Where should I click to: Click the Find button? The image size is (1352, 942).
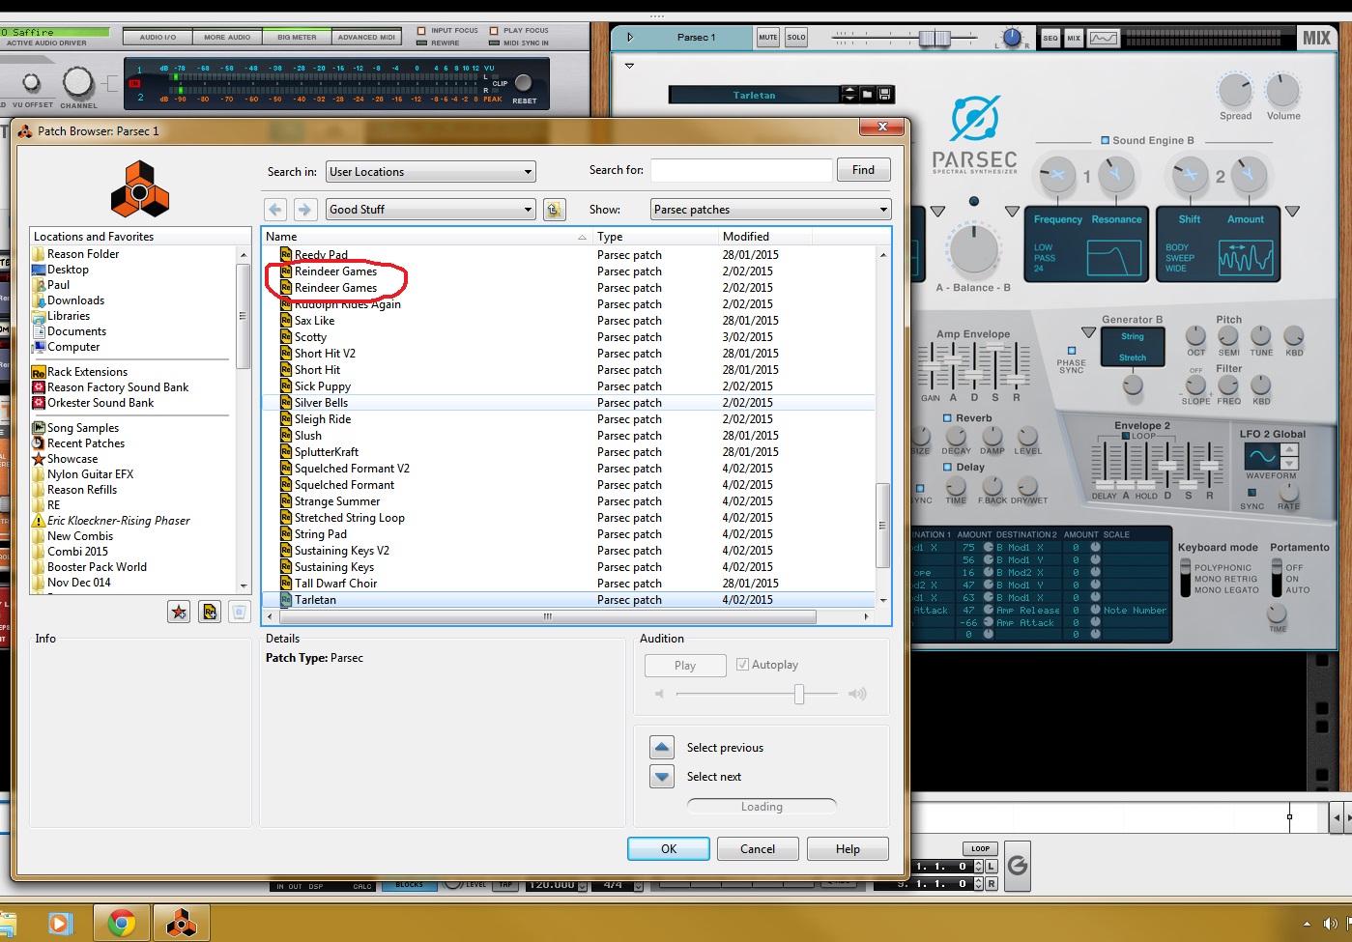pos(863,170)
